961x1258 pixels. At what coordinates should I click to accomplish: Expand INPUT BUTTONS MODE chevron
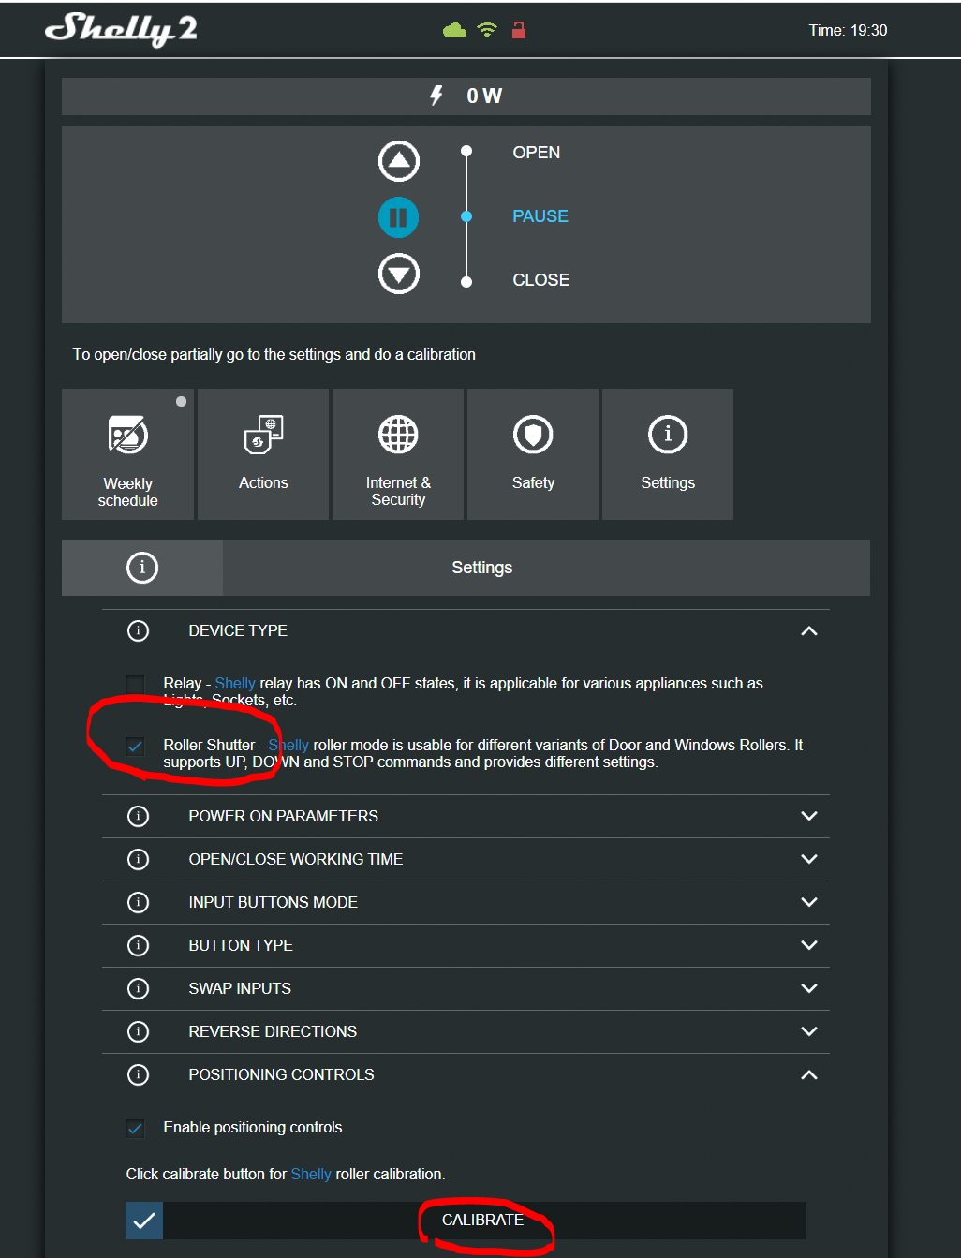click(809, 902)
